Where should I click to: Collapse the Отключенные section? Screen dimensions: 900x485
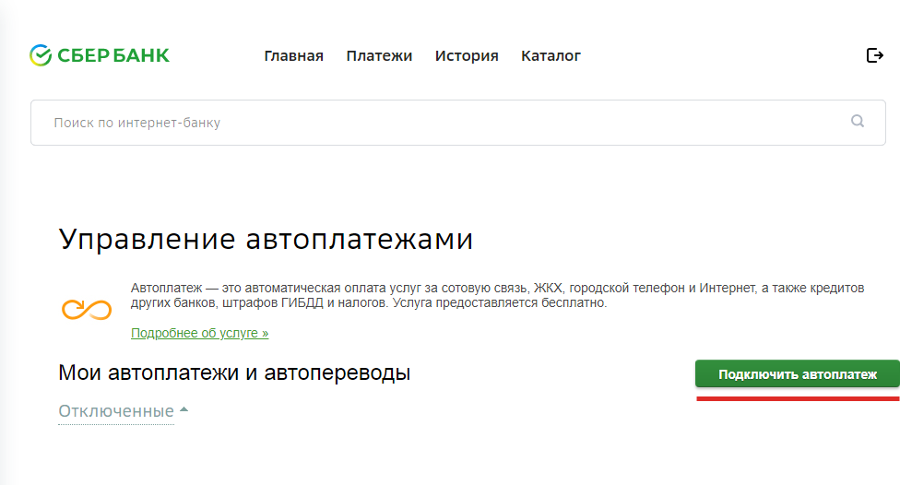(124, 411)
